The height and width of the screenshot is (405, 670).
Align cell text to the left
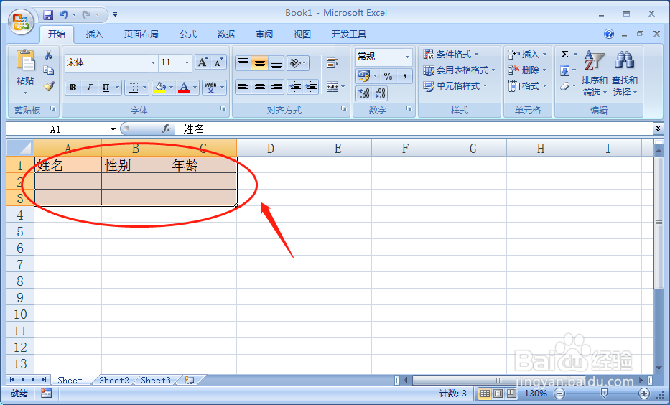click(243, 87)
